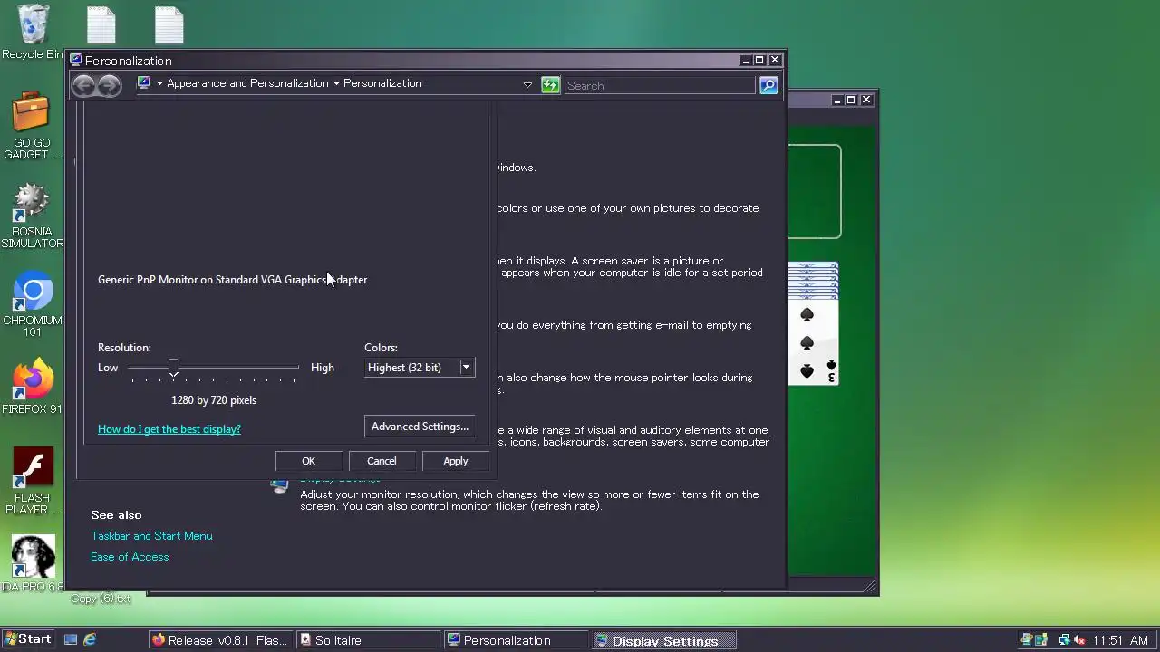This screenshot has width=1160, height=652.
Task: Select the first blank document desktop file
Action: [101, 25]
